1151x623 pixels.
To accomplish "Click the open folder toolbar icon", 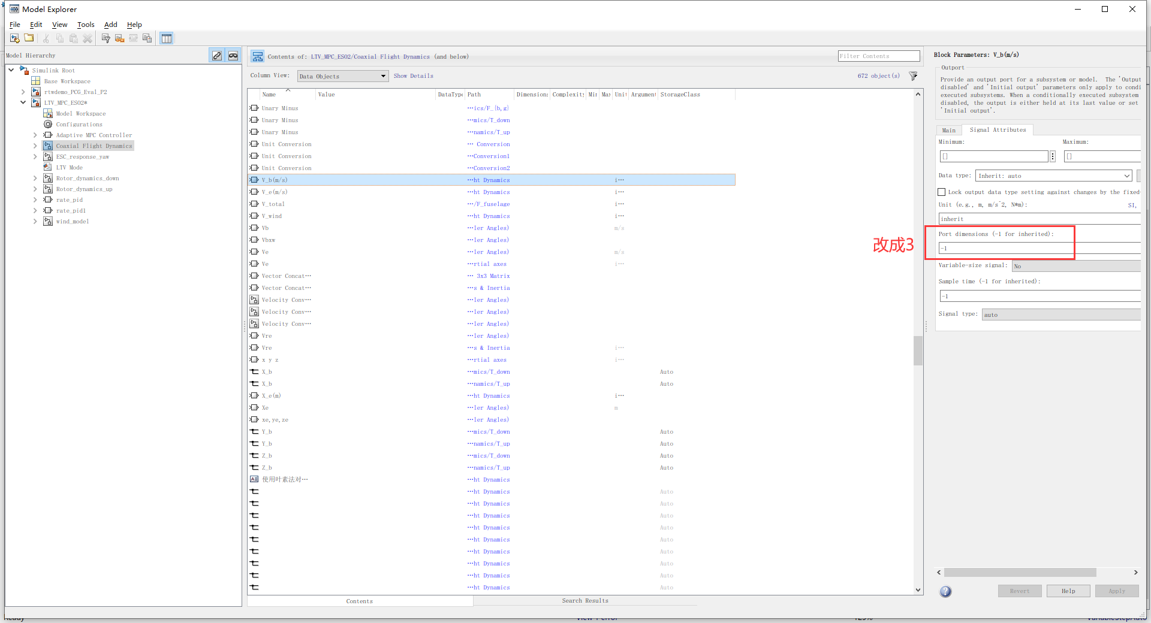I will coord(29,38).
